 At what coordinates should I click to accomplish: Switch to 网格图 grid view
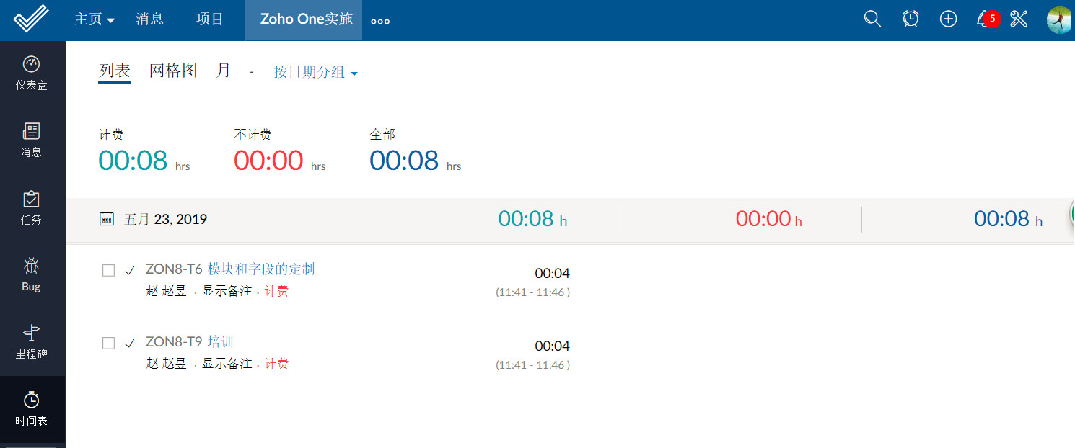173,71
